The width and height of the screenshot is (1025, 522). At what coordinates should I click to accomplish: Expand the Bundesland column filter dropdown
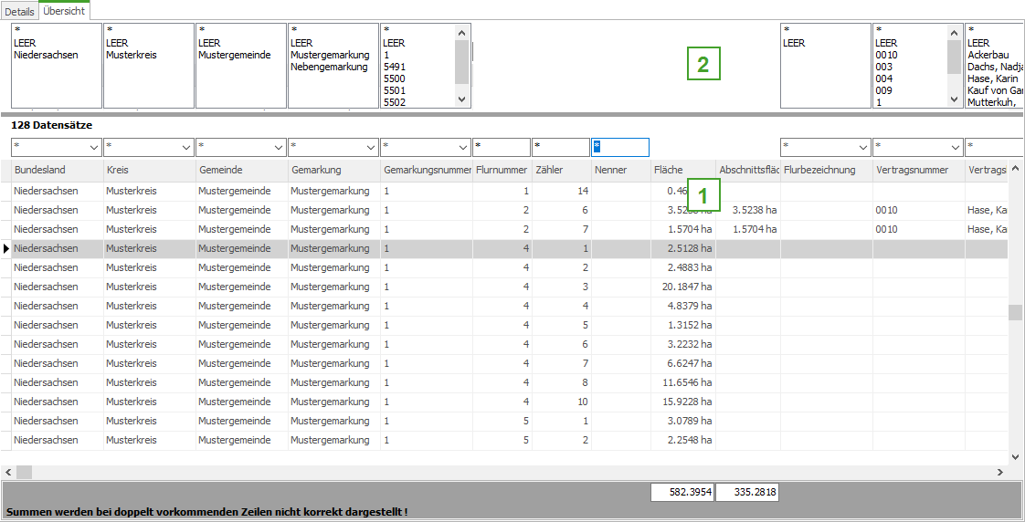94,147
